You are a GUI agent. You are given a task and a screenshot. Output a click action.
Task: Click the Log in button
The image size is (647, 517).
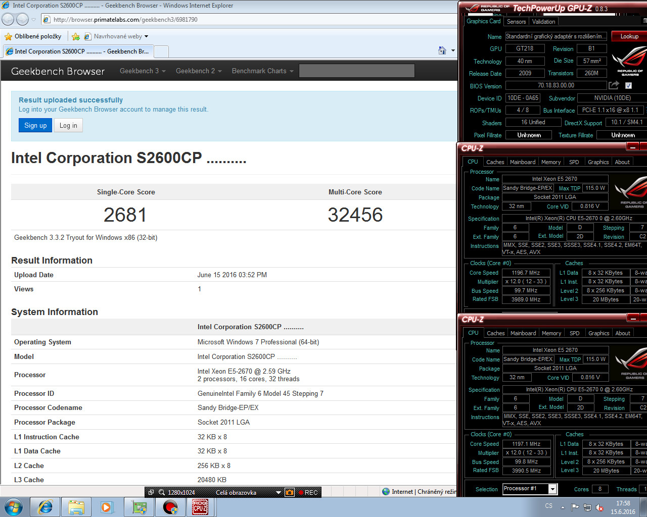click(68, 125)
